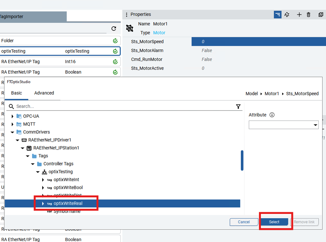Click the Sts_MotorSpeed value field
Screen dimensions: 326x242
pos(259,41)
